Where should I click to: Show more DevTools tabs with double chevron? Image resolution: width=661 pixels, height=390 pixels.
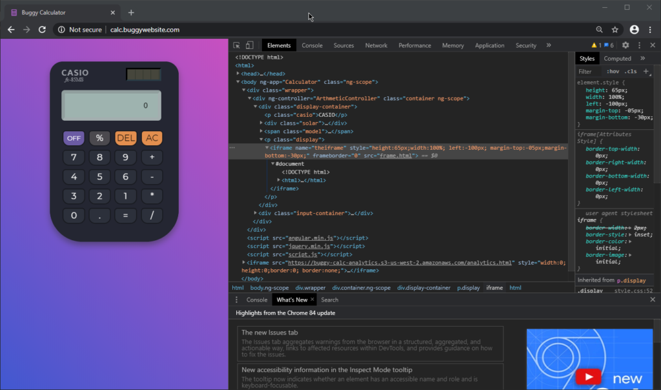(549, 45)
